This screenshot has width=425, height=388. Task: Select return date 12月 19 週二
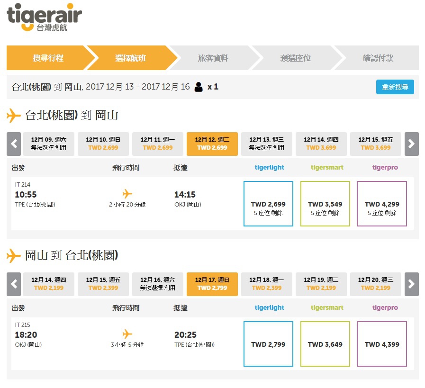tap(321, 284)
